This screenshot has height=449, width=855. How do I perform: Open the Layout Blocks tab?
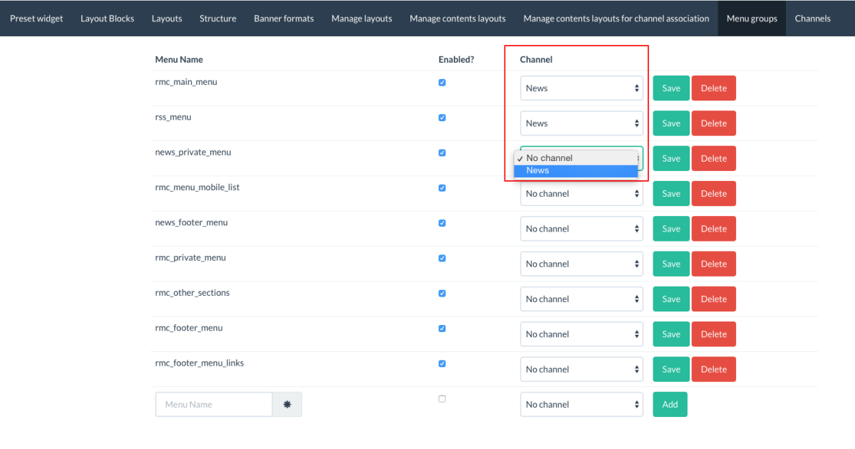(x=107, y=19)
